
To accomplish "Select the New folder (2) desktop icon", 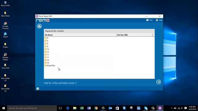I will 5,78.
